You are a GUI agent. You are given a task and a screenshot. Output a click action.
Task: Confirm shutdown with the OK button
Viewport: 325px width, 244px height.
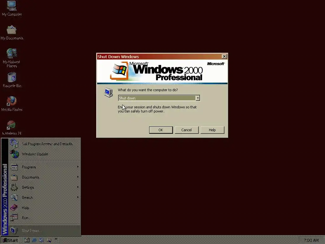[161, 130]
